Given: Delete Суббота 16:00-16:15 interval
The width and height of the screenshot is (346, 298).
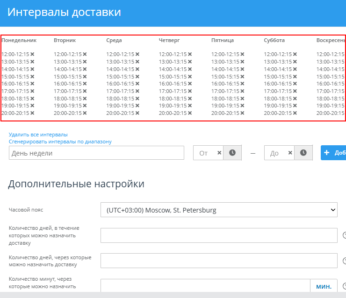Looking at the screenshot, I should 295,84.
